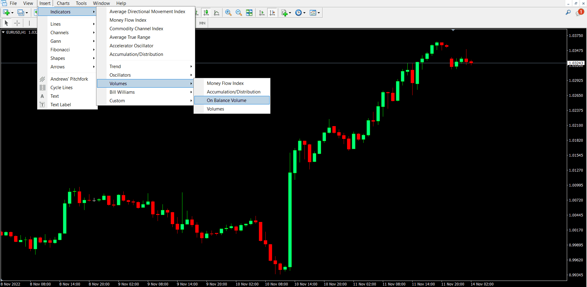
Task: Select the arrow Cursor tool
Action: [6, 23]
